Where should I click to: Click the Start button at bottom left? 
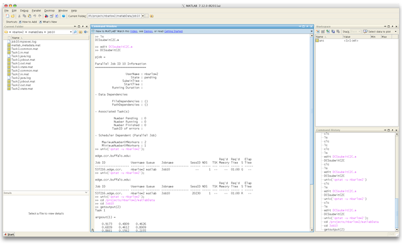click(10, 234)
